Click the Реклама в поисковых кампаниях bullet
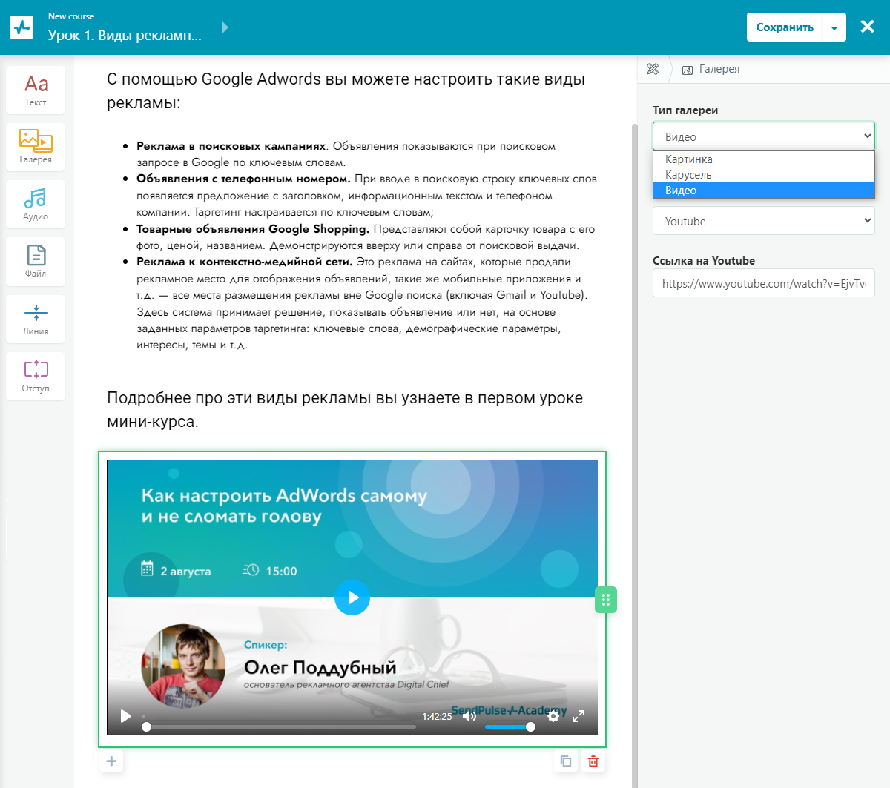The width and height of the screenshot is (890, 788). coord(346,154)
